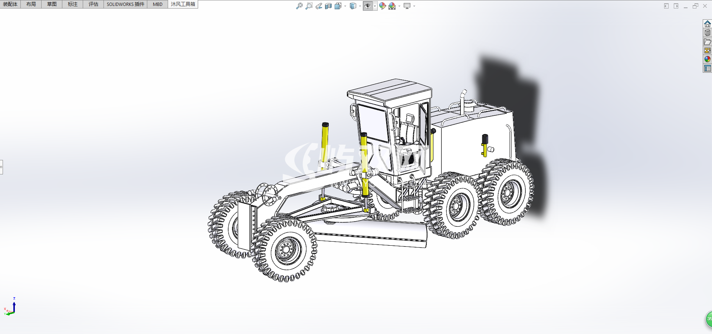Open the File Explorer task pane
712x334 pixels.
point(708,42)
